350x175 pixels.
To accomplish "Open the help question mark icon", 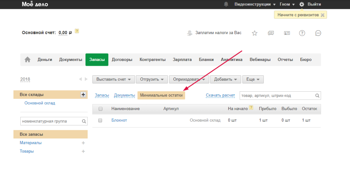I will [x=302, y=33].
